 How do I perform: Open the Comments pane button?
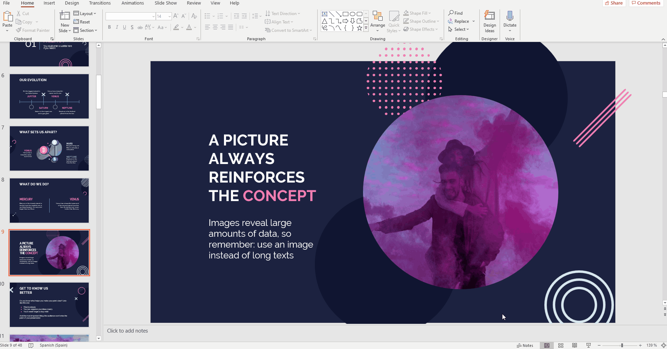tap(646, 3)
